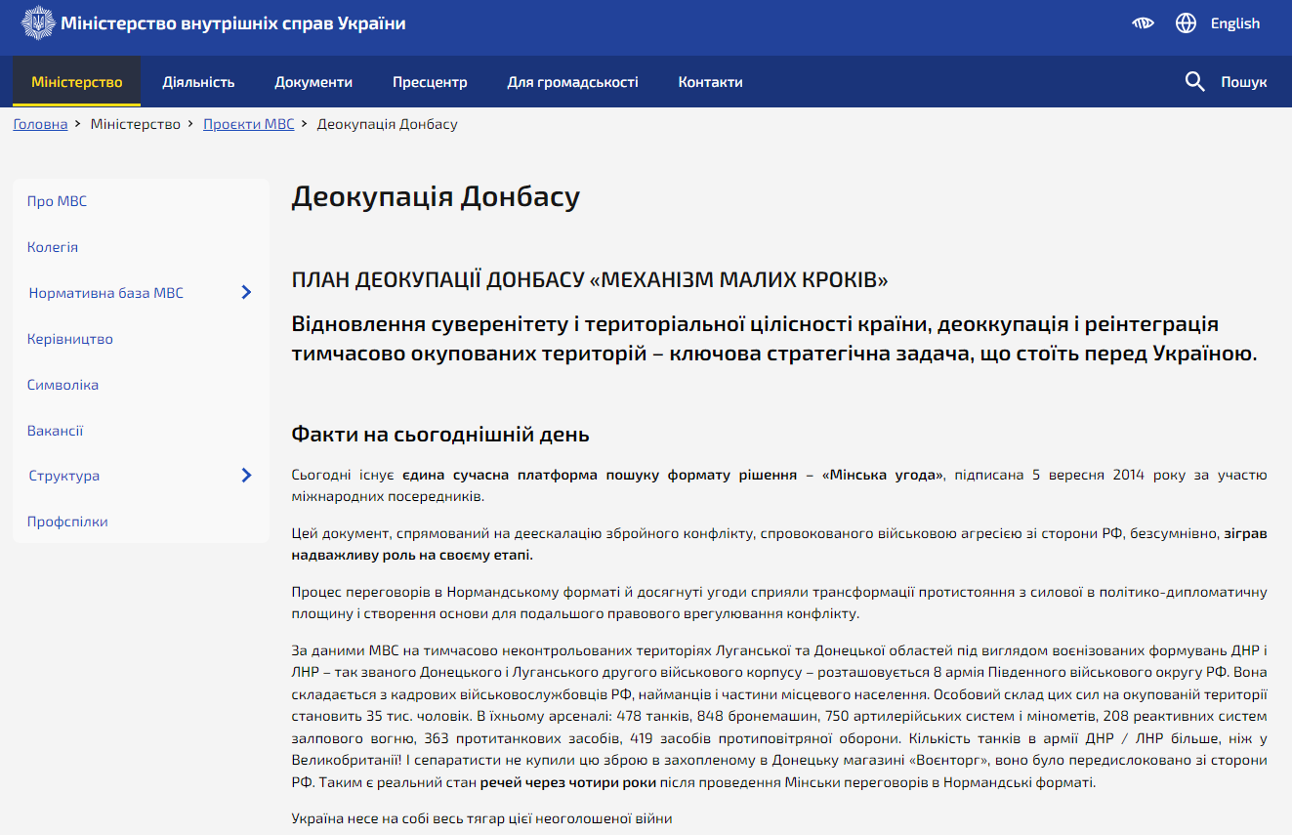
Task: Select the Міністерство menu tab
Action: tap(77, 82)
